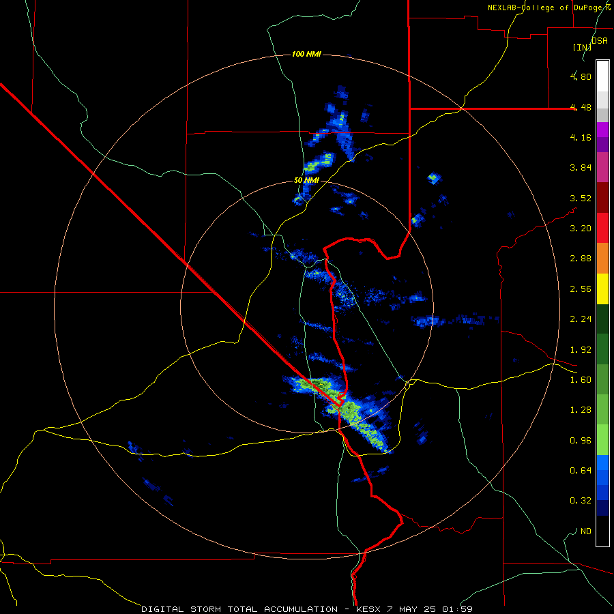Viewport: 614px width, 614px height.
Task: Select the 2.24 legend value
Action: point(581,319)
